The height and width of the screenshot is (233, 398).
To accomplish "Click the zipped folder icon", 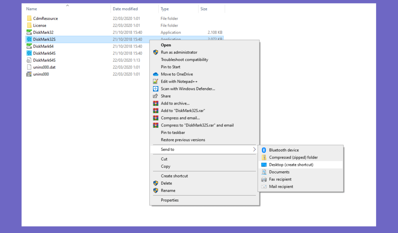I will point(264,157).
